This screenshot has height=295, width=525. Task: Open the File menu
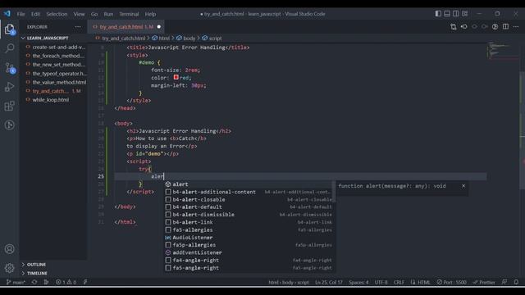click(x=21, y=14)
